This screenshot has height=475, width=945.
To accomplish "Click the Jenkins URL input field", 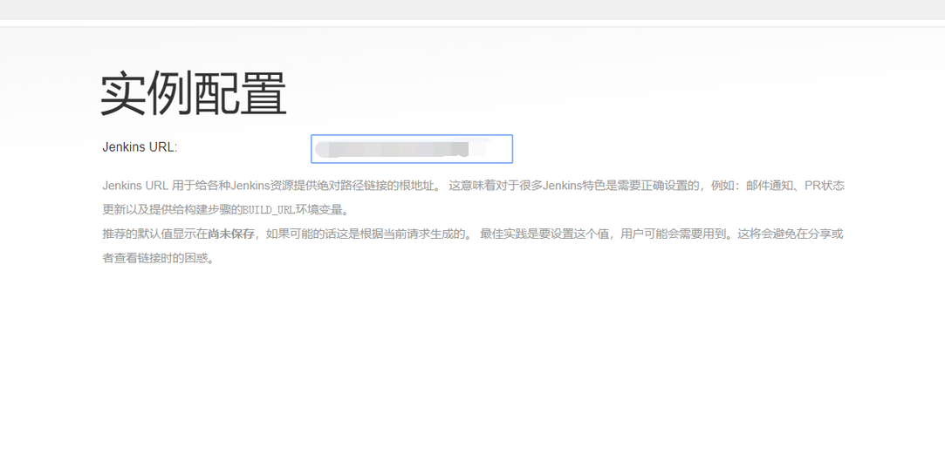I will tap(412, 149).
